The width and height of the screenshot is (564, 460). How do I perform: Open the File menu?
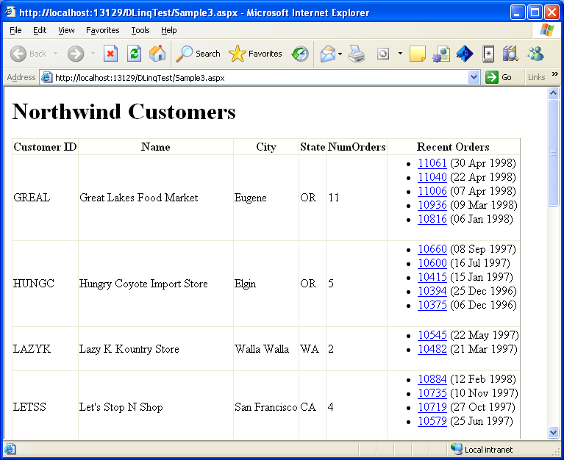[15, 30]
